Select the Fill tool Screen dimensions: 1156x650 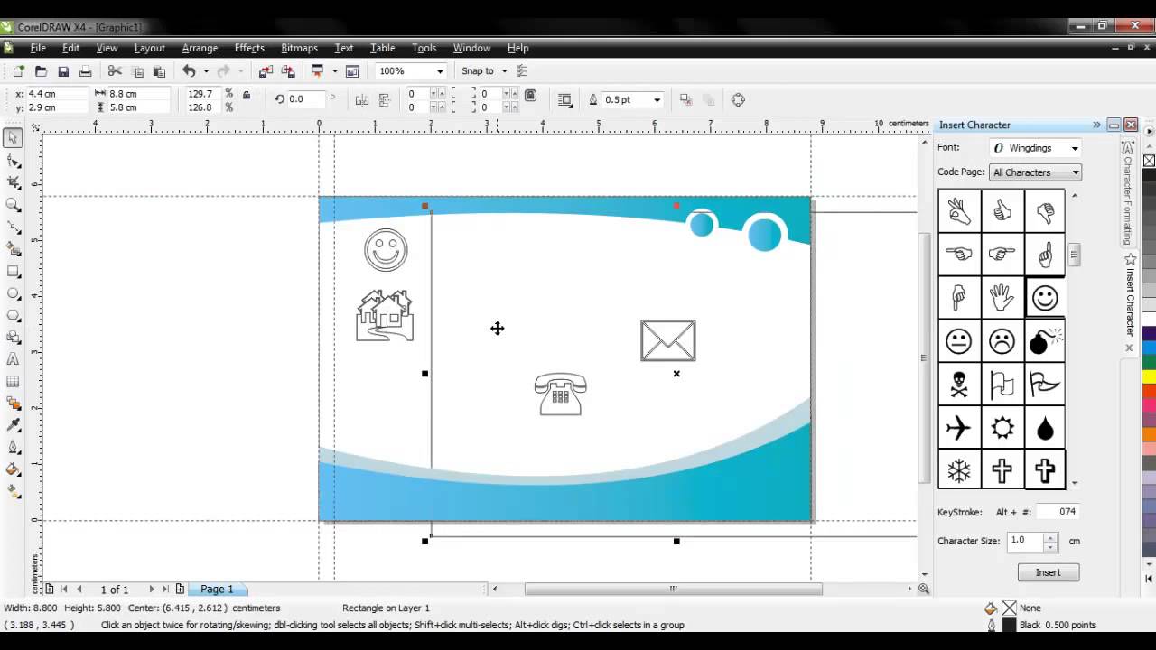point(13,469)
